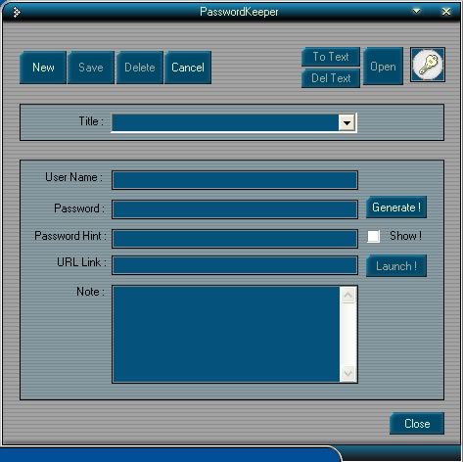Click the User Name input field

(x=235, y=180)
